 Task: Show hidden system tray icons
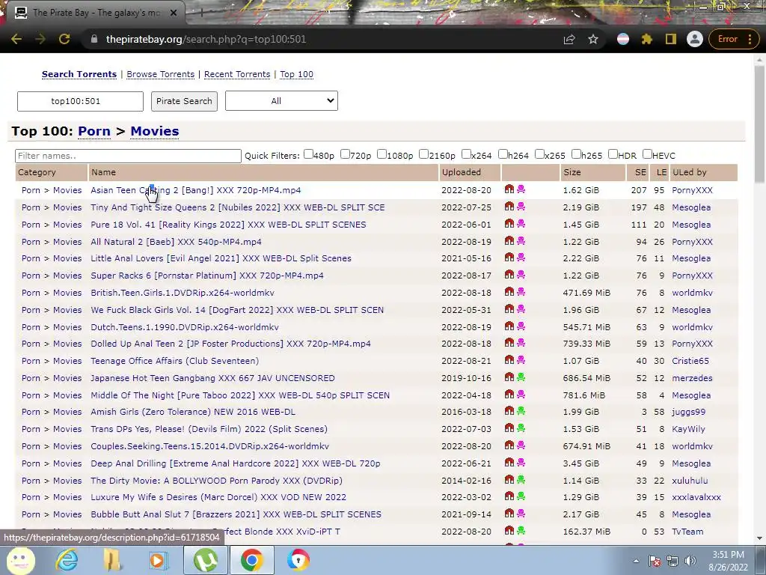(636, 561)
